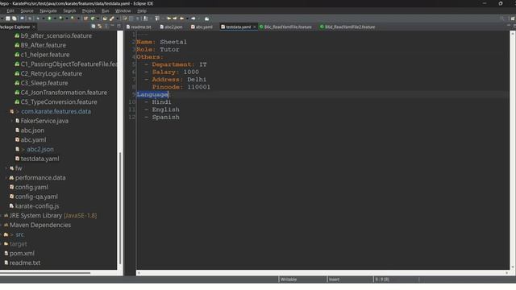The width and height of the screenshot is (516, 290).
Task: Close the testdata.yaml editor tab
Action: pos(255,27)
